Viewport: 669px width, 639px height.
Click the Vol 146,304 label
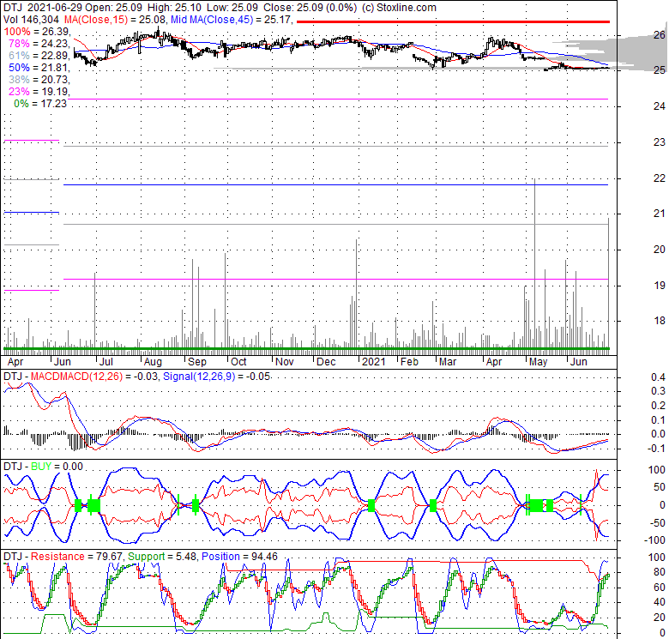pos(32,19)
